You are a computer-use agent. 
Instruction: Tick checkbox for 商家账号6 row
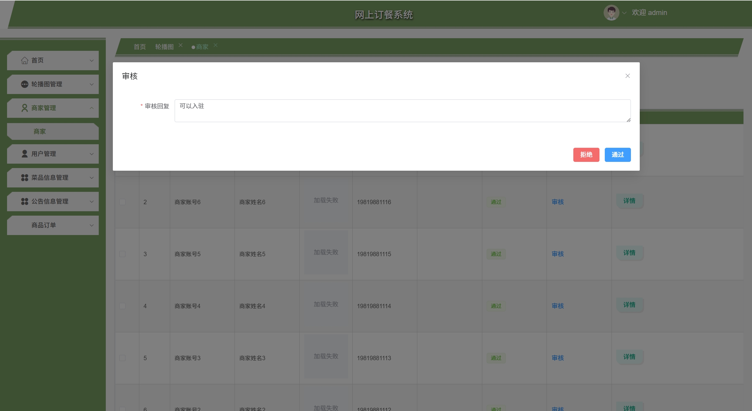pos(123,202)
